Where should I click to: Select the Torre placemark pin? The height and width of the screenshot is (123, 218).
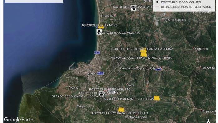[127, 84]
